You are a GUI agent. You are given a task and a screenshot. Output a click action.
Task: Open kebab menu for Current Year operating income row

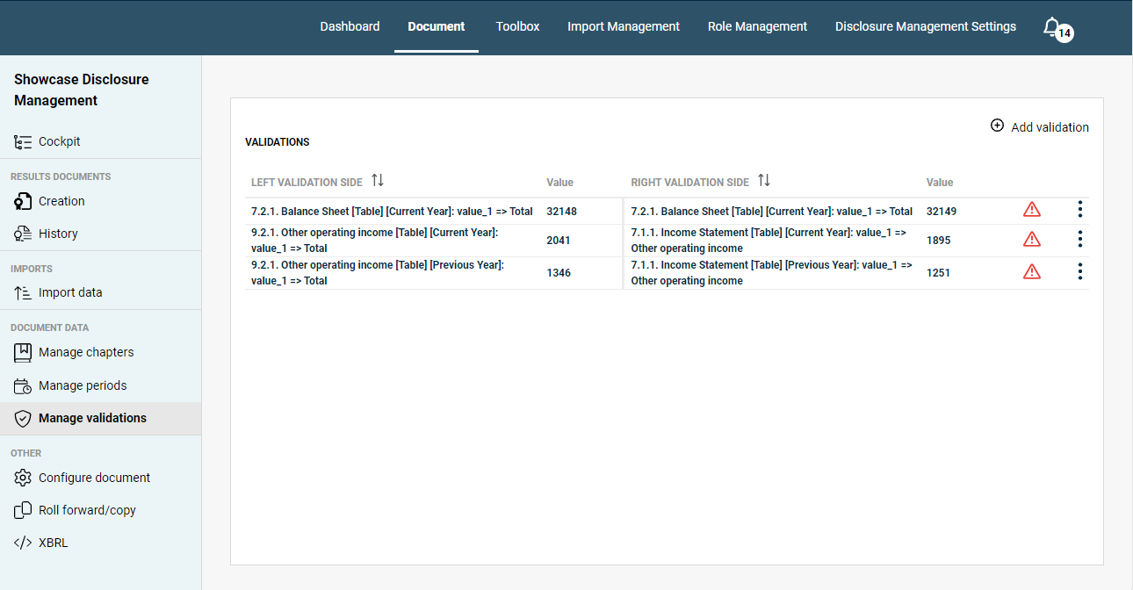point(1080,239)
